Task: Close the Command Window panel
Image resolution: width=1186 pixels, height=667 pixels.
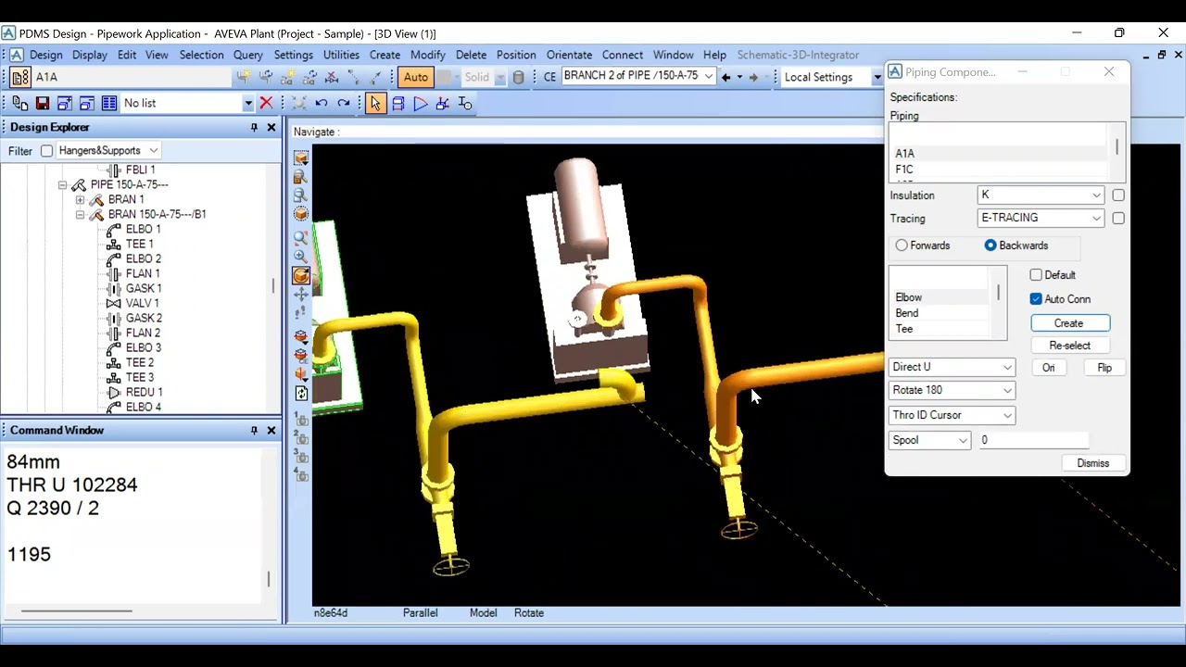Action: coord(271,430)
